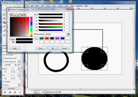This screenshot has width=138, height=97.
Task: Click Save tool options icon
Action: pyautogui.click(x=5, y=92)
